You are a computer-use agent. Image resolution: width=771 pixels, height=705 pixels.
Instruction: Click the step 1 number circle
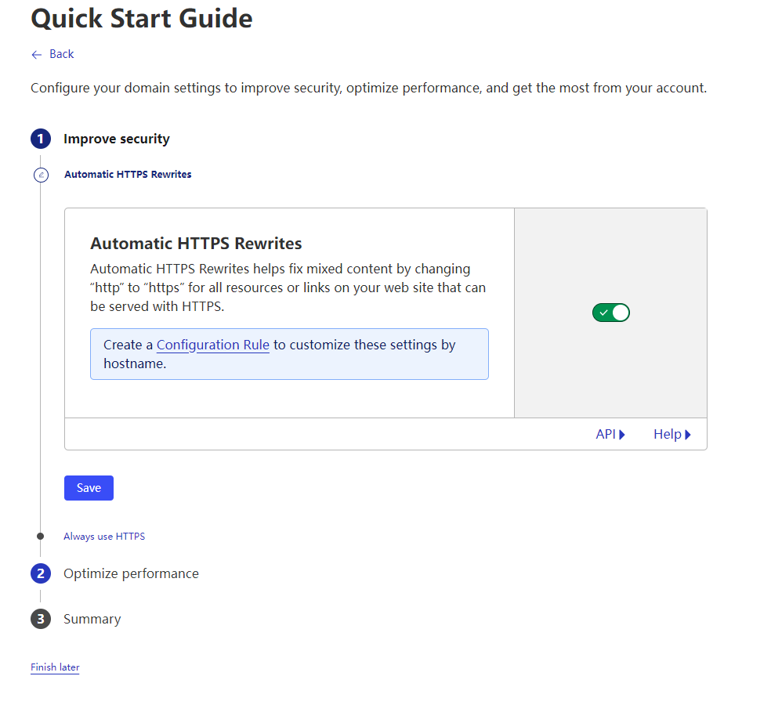(x=41, y=139)
